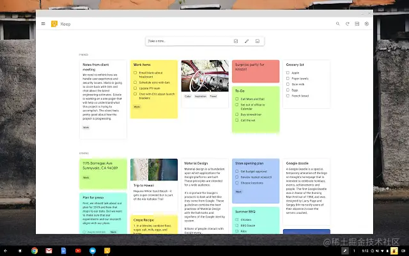Click the Travel label tag

pyautogui.click(x=213, y=96)
